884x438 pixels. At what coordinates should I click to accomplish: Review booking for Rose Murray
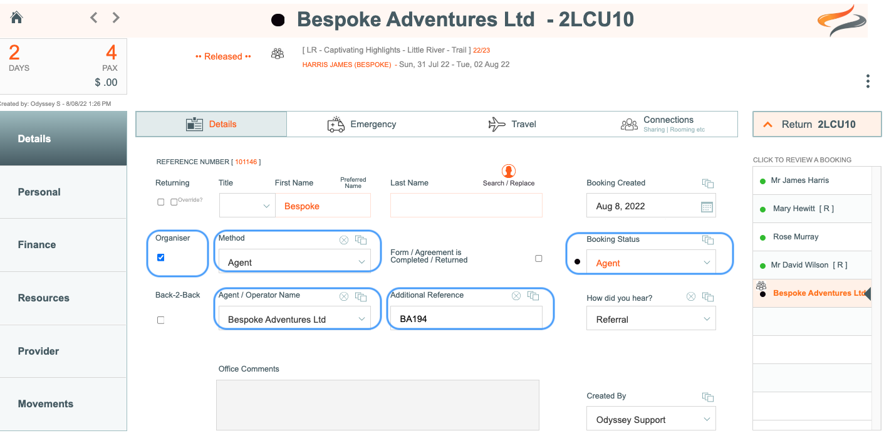tap(813, 237)
